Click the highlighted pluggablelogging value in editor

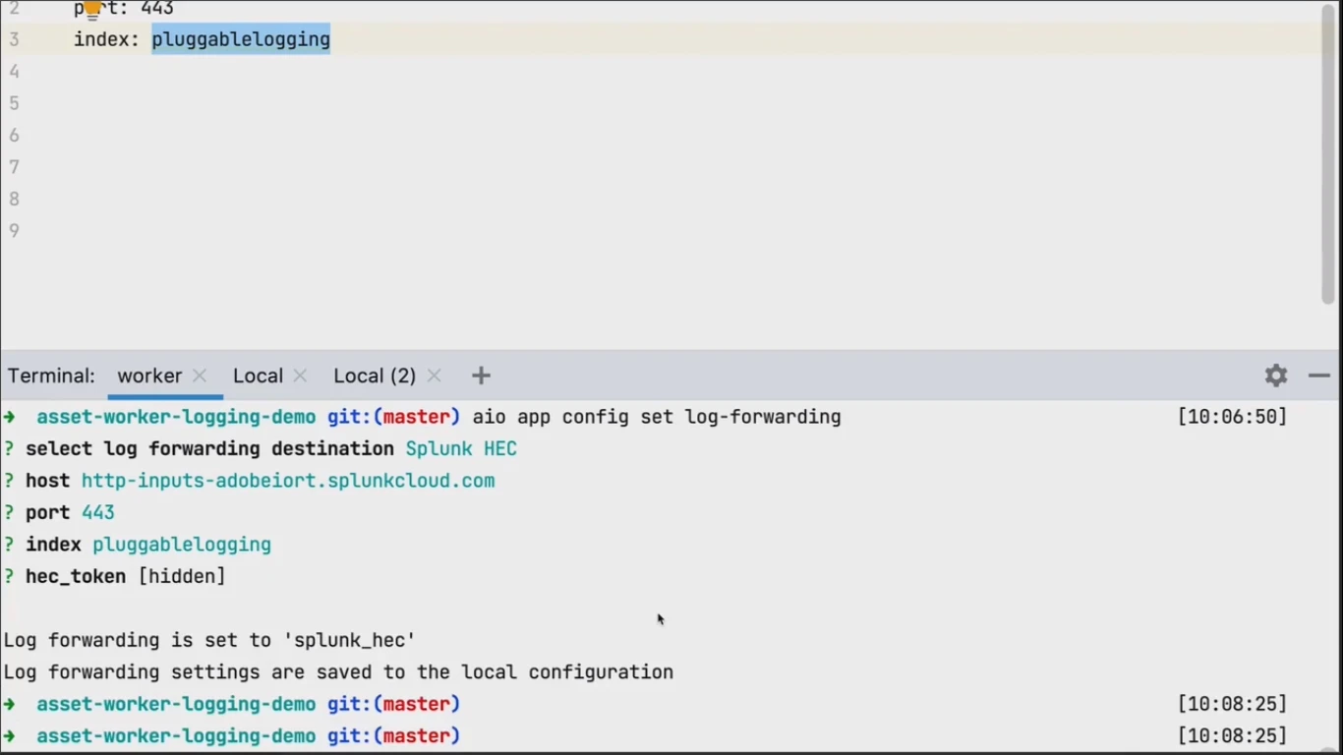(241, 39)
